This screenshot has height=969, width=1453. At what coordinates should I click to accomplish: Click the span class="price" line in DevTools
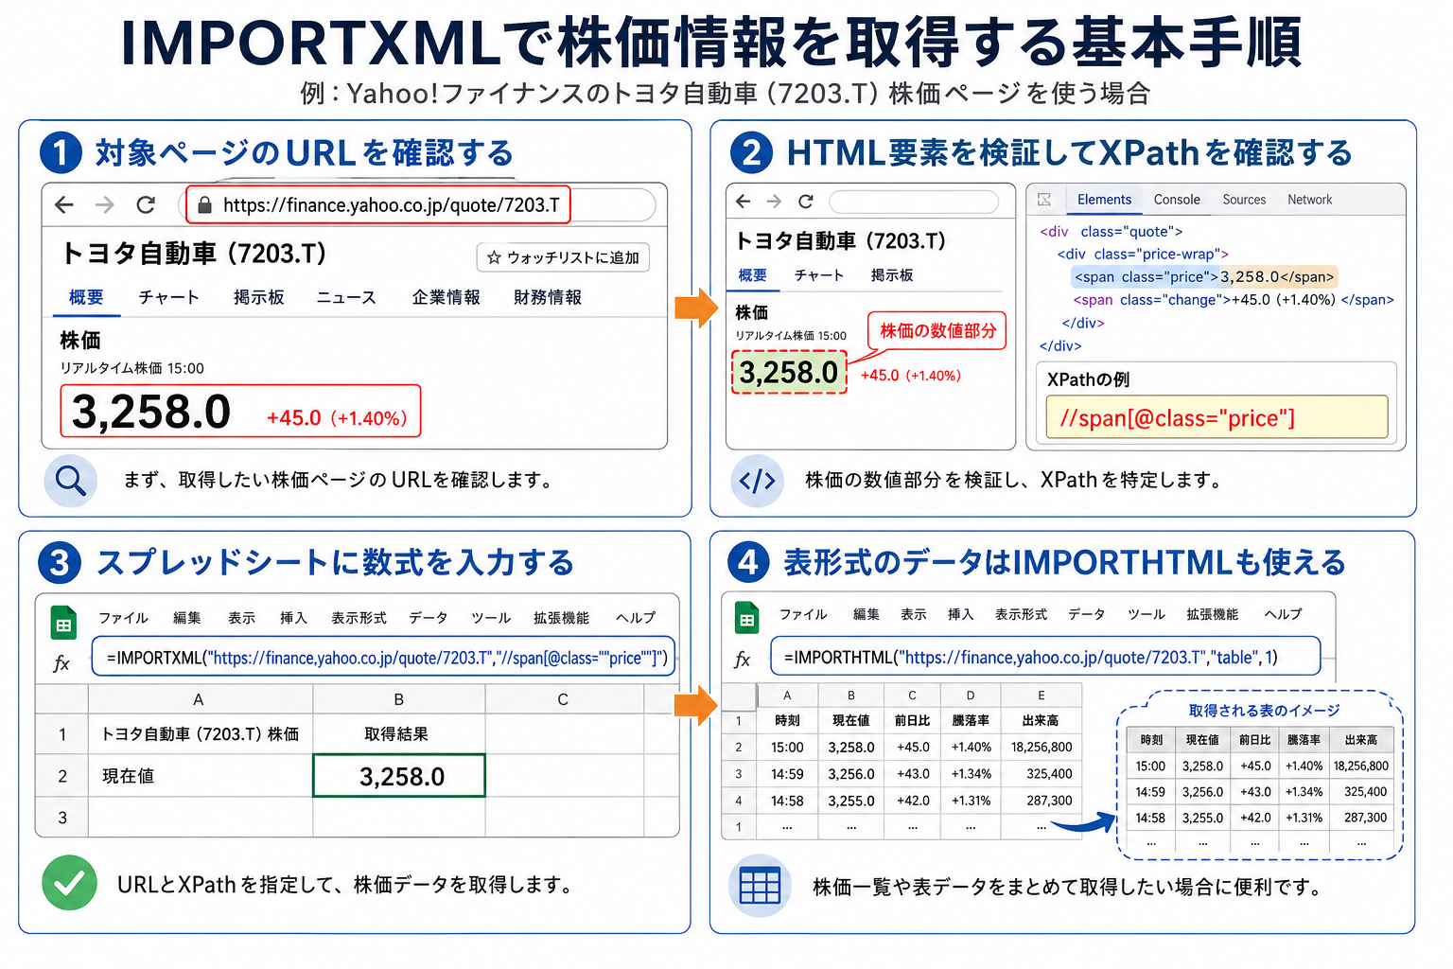tap(1204, 277)
